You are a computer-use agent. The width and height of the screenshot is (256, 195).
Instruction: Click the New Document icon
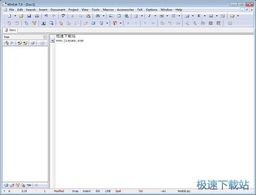coord(10,16)
